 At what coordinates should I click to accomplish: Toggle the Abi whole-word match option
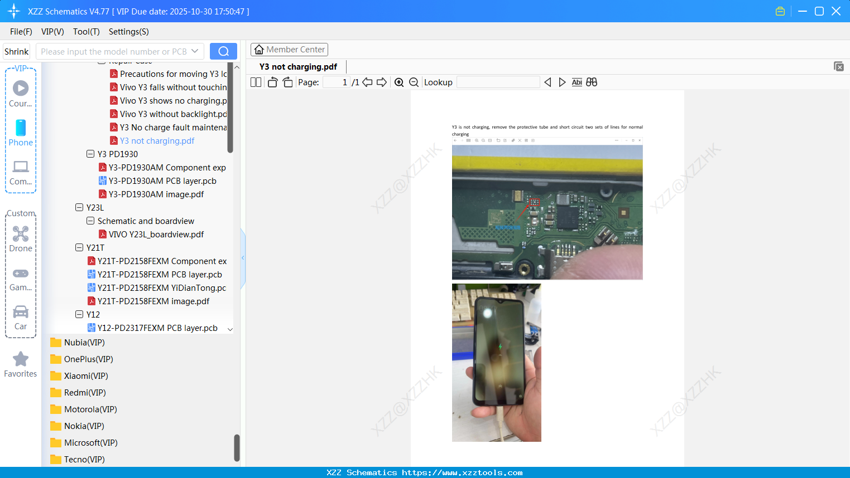point(577,82)
